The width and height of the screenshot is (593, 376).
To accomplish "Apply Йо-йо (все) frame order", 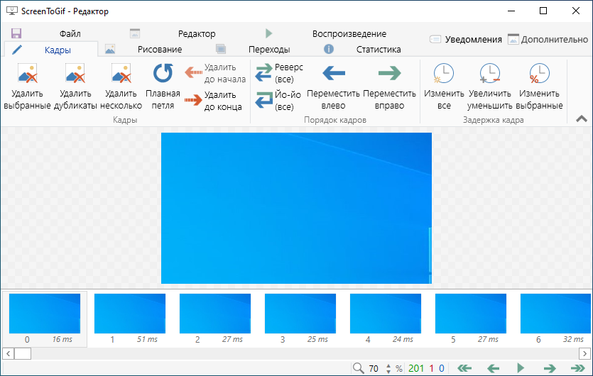I will pos(278,101).
